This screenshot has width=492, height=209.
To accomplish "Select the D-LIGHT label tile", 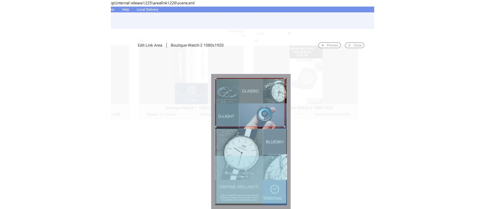I will coord(226,116).
